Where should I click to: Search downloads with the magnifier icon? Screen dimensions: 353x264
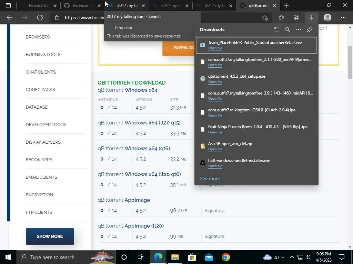coord(288,30)
